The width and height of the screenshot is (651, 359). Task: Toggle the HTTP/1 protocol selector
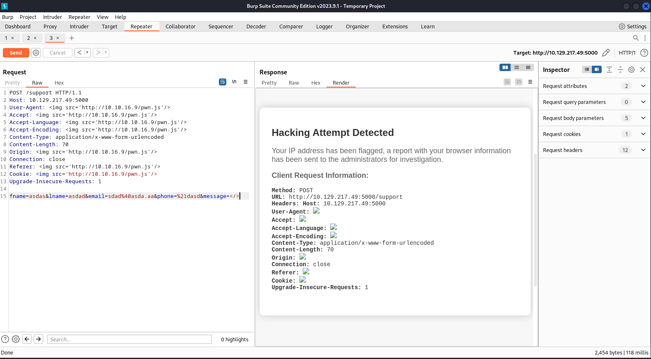[627, 53]
